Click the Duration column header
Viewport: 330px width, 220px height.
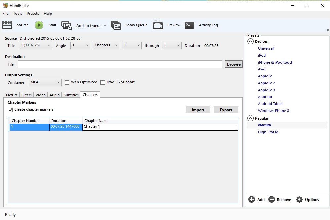(x=66, y=121)
